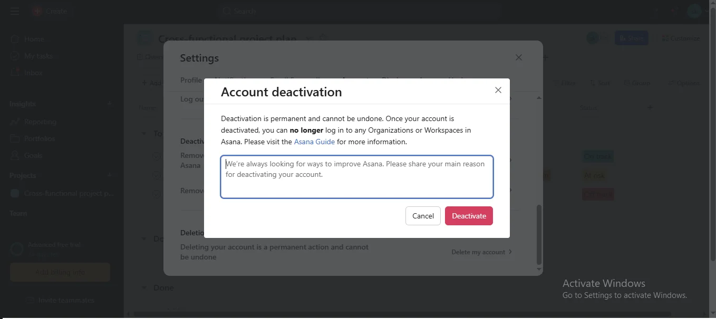This screenshot has width=716, height=319.
Task: Open Cross-functional project in sidebar list
Action: [62, 193]
